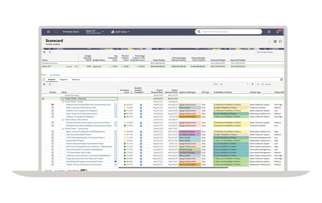Toggle Benefits Analysis checkbox for Castaic Relief Phase III
The width and height of the screenshot is (322, 203).
(141, 141)
